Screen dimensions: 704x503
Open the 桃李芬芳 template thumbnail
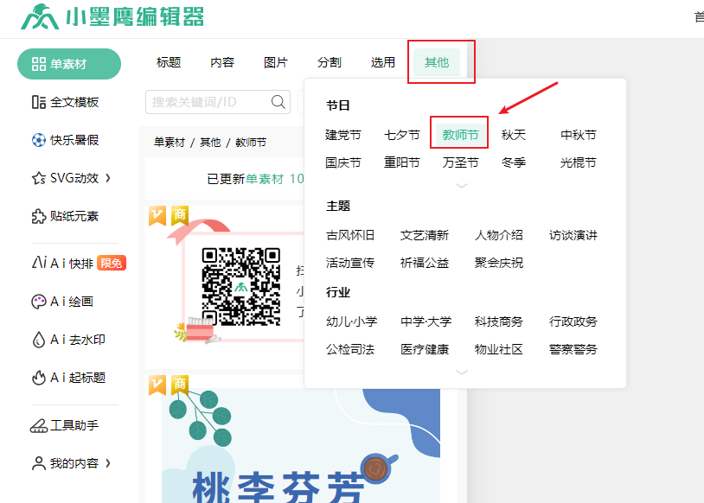tap(301, 439)
